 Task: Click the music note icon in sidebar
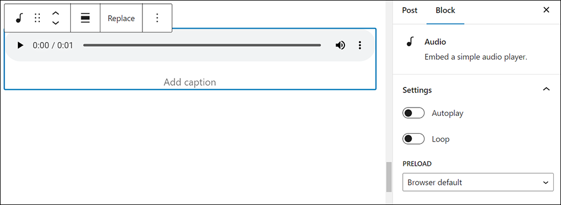pyautogui.click(x=410, y=42)
